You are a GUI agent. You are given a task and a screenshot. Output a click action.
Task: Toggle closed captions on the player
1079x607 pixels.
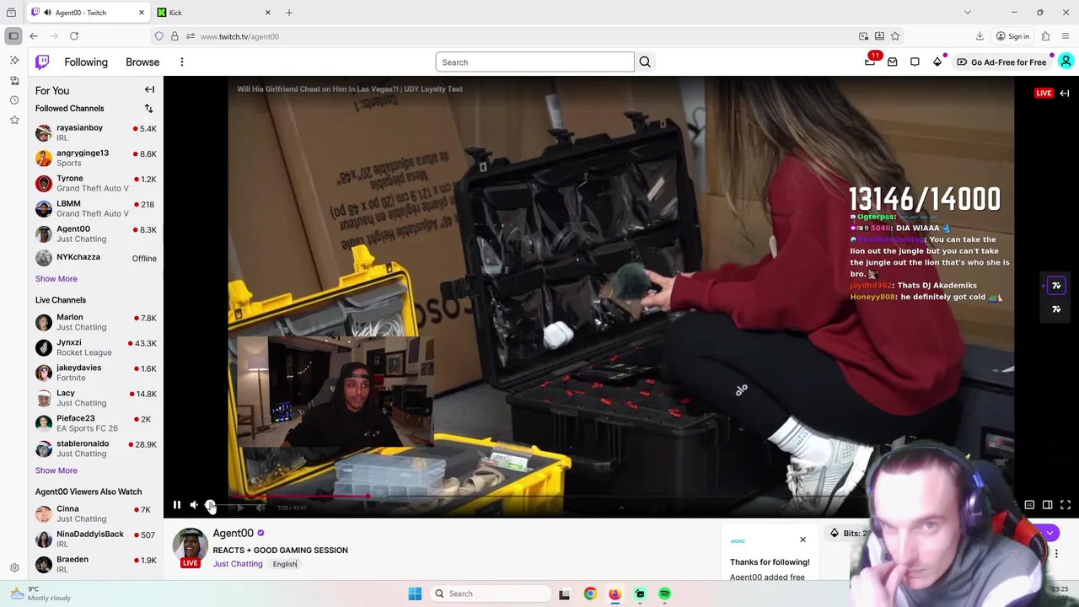(1029, 505)
